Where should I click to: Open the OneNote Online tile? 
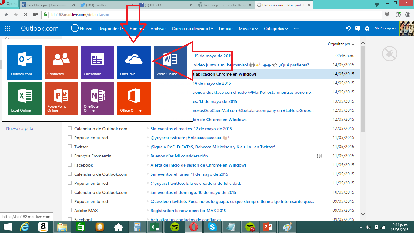(97, 98)
